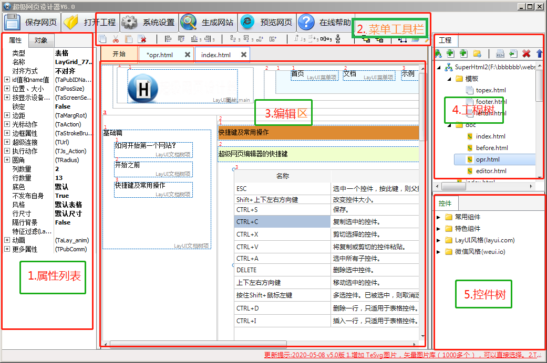Click the CTRL+C table cell
Image resolution: width=547 pixels, height=363 pixels.
(x=282, y=221)
